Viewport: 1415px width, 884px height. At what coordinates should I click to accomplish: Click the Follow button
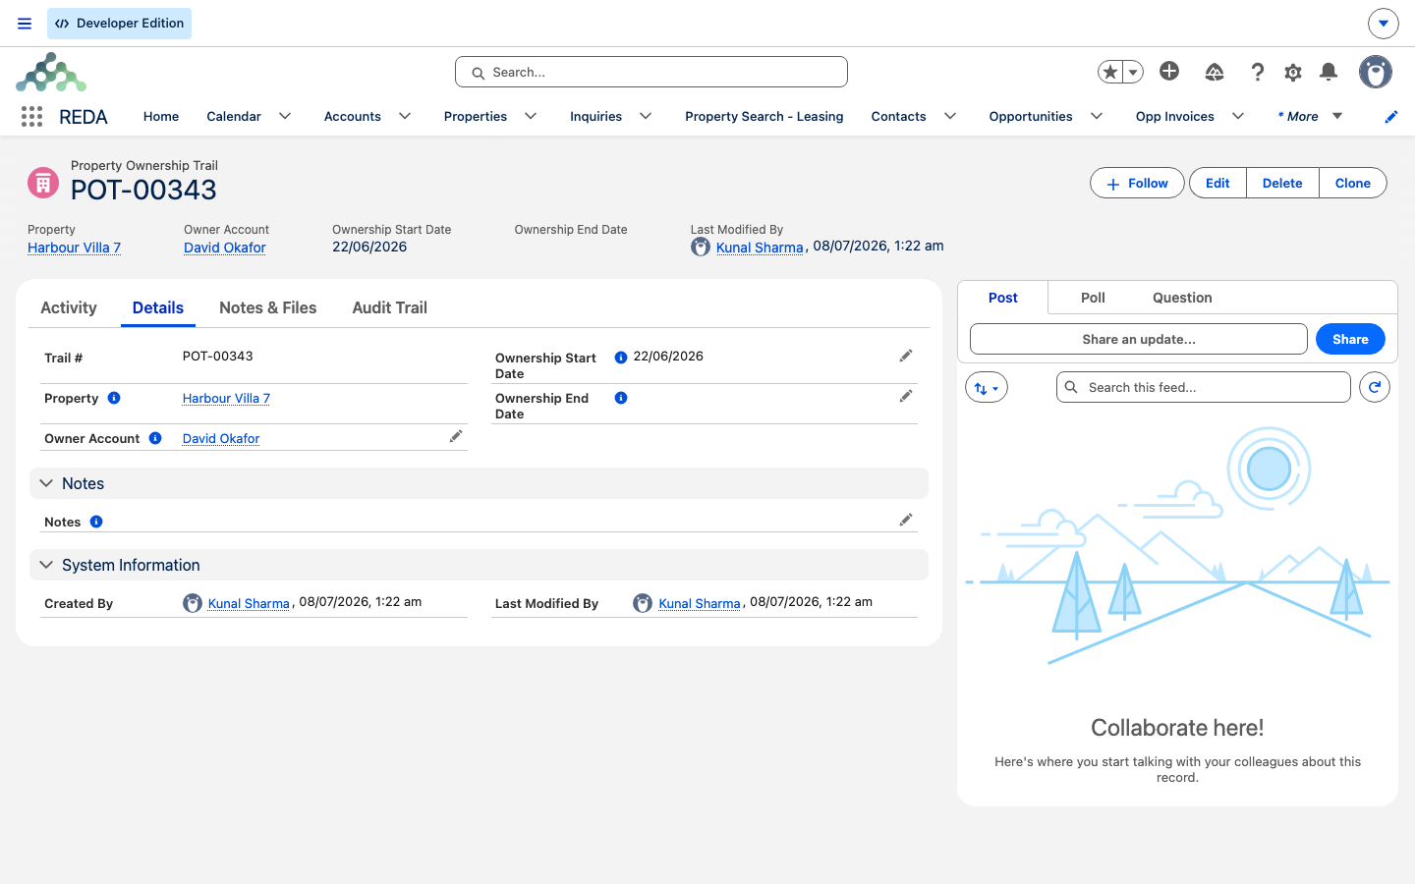point(1137,184)
